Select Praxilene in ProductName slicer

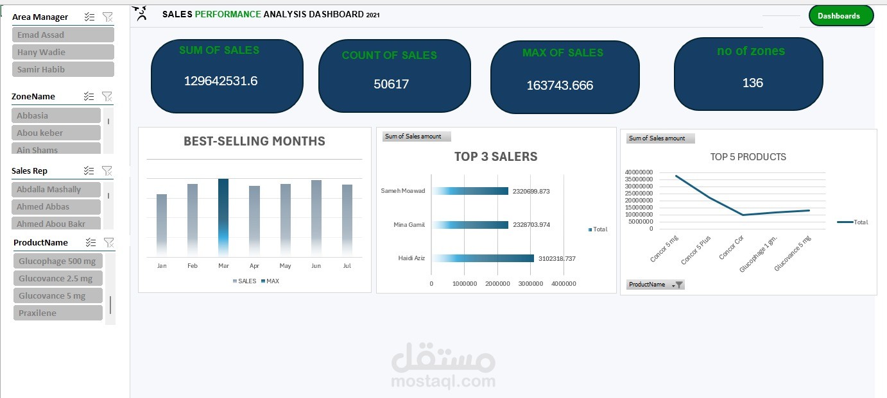click(57, 313)
